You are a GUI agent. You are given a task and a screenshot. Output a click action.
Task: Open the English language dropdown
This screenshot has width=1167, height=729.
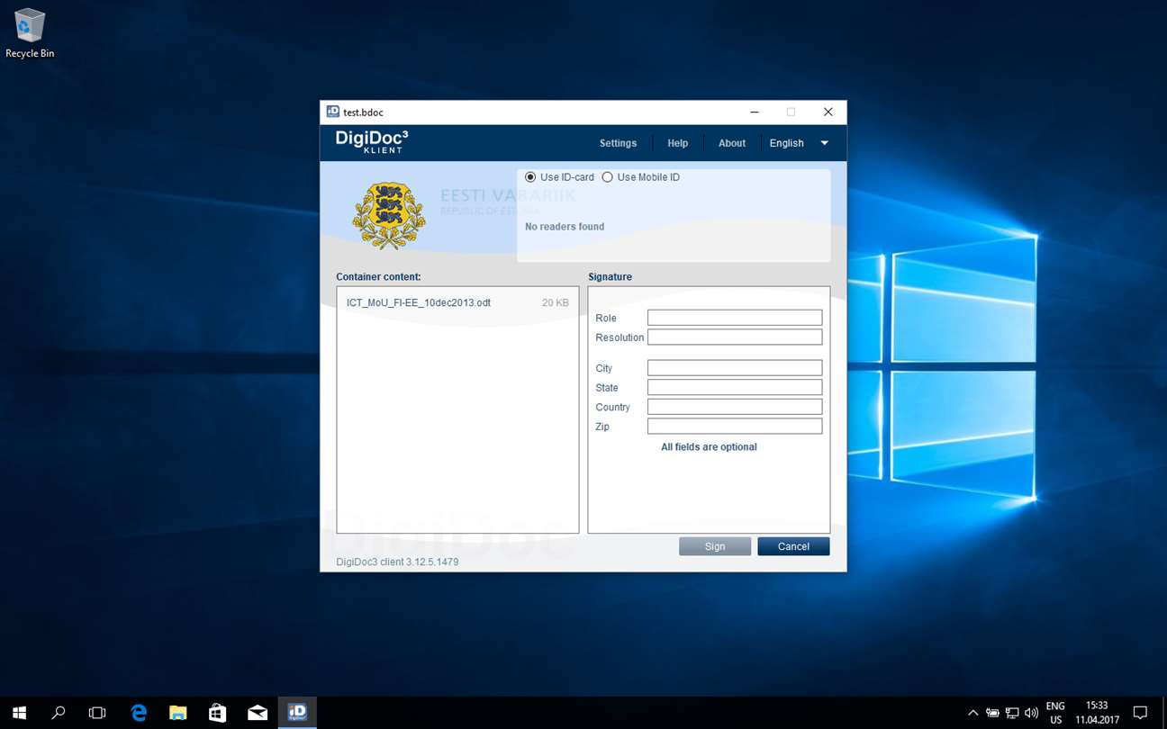(x=799, y=143)
